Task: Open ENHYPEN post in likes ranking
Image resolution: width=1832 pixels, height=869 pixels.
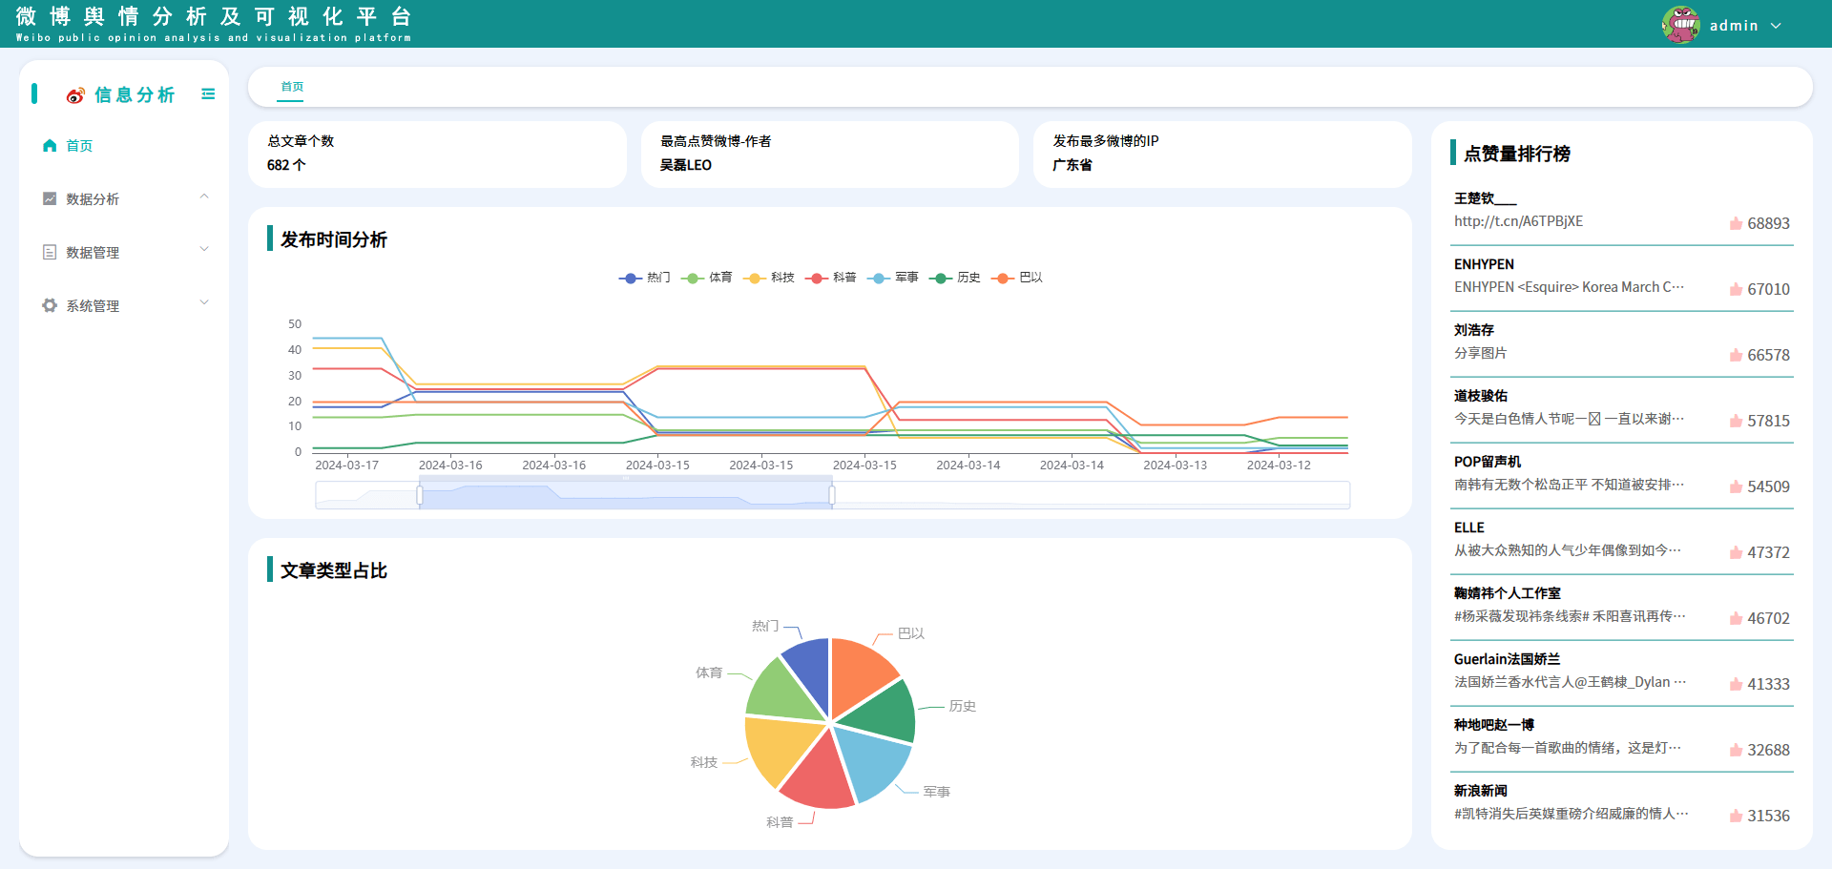Action: pos(1569,287)
